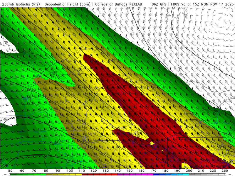Click the '80' legend label

point(46,171)
